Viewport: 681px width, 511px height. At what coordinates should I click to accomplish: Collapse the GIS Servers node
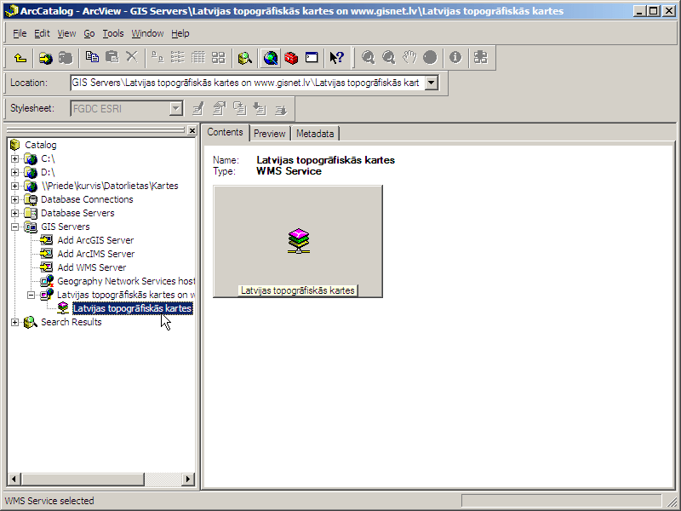point(14,227)
